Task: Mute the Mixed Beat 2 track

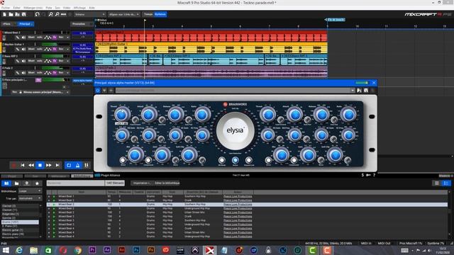Action: click(31, 38)
